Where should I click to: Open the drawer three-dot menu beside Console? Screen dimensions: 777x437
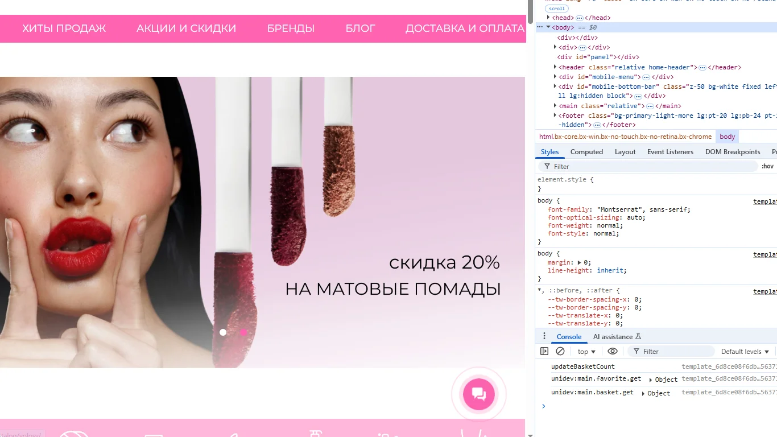pos(544,336)
